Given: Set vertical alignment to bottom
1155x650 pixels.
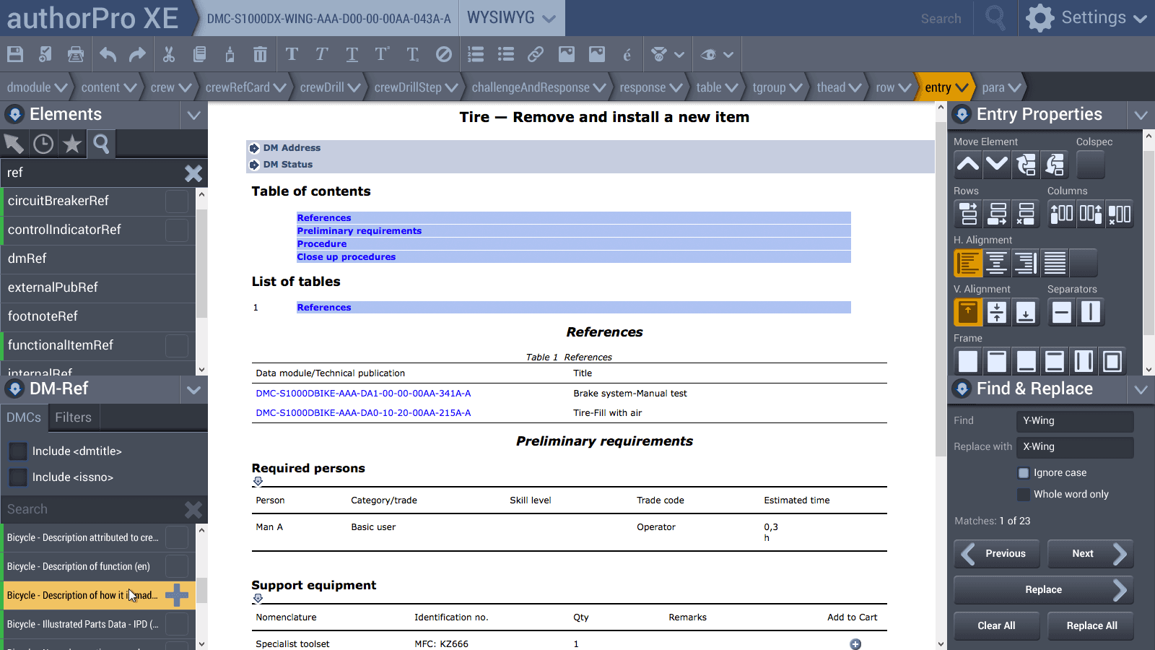Looking at the screenshot, I should [x=1026, y=312].
